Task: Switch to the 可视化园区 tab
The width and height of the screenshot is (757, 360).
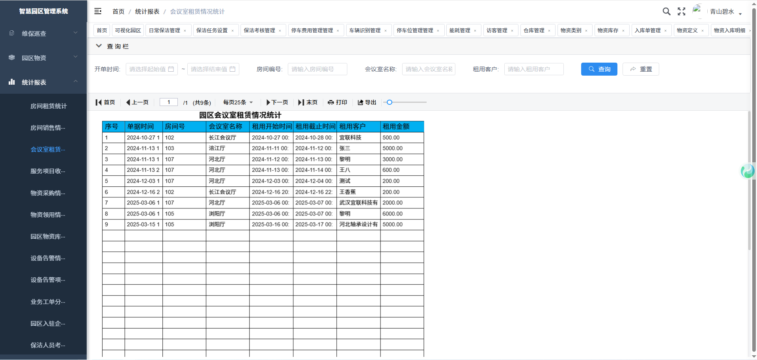Action: [128, 30]
